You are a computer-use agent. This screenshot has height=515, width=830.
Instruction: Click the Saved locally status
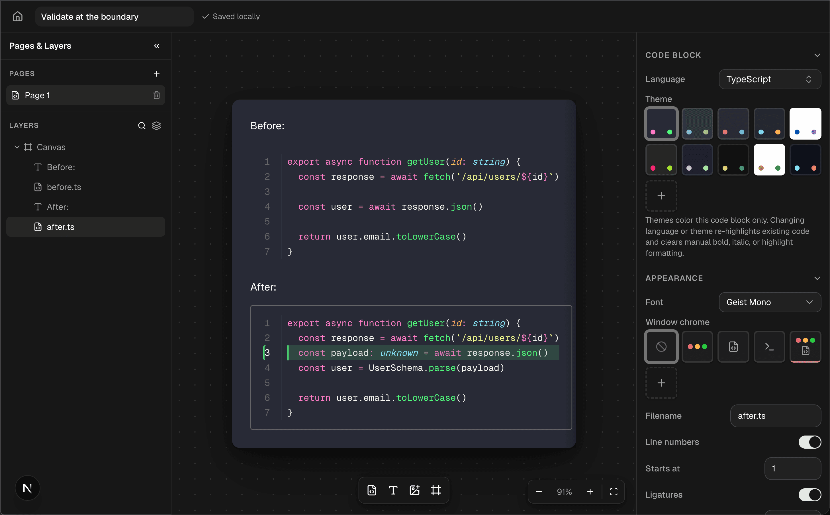pyautogui.click(x=231, y=16)
